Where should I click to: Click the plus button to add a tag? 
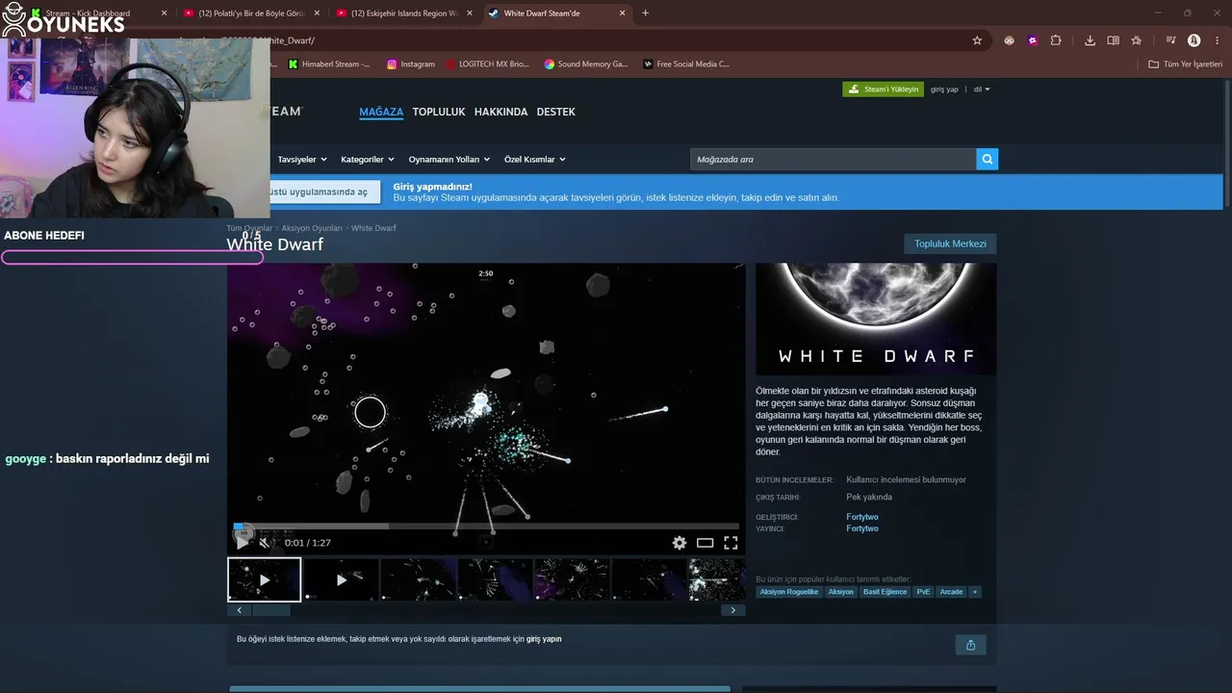975,592
